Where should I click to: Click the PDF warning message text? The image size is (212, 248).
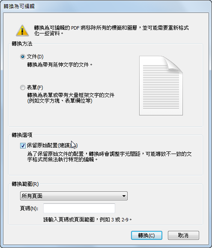[111, 30]
